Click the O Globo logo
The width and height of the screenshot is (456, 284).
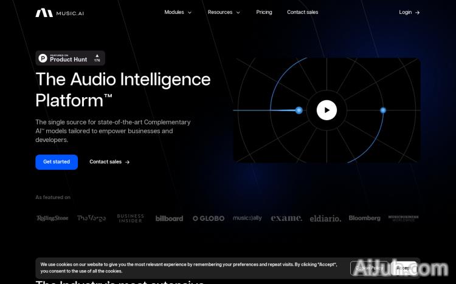(209, 218)
